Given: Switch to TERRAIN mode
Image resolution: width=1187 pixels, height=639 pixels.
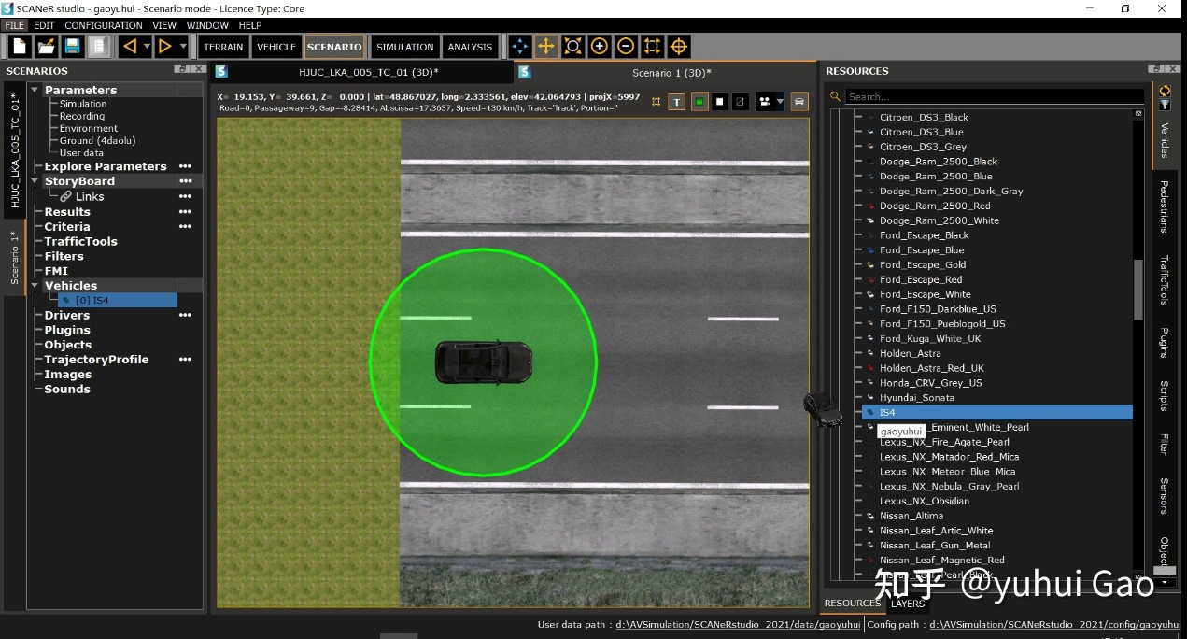Looking at the screenshot, I should [223, 47].
